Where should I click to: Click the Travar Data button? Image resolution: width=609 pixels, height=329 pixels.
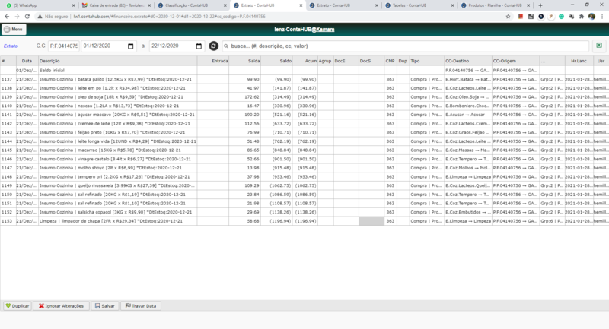click(141, 305)
